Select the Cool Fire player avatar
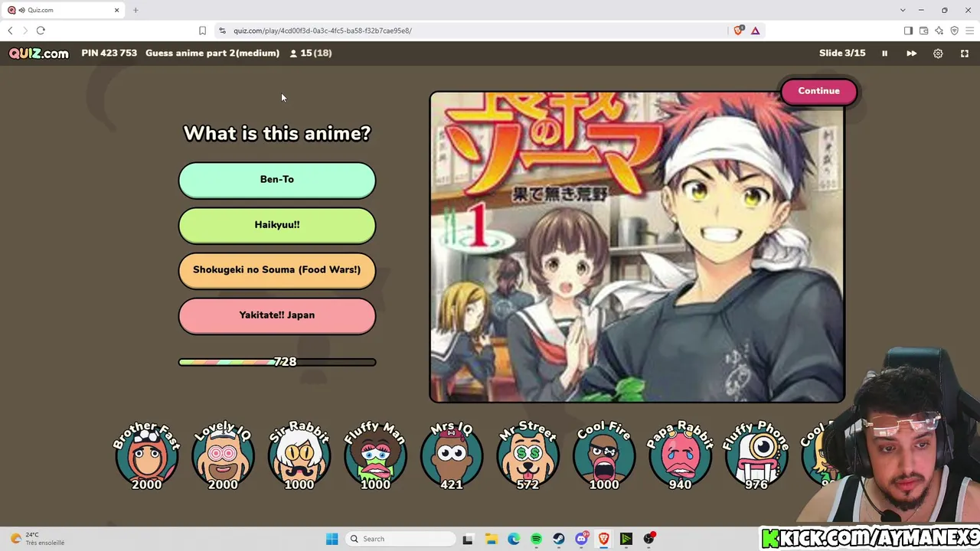The width and height of the screenshot is (980, 551). (x=604, y=455)
